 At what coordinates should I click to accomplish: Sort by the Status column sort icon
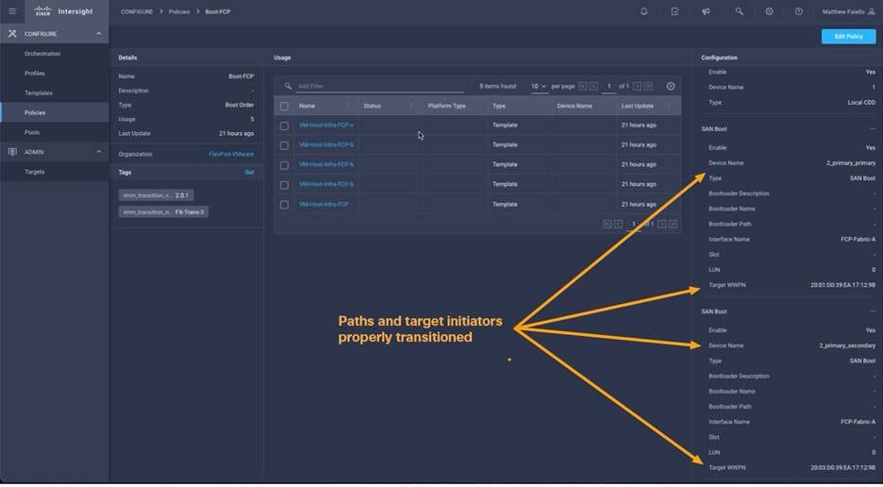pyautogui.click(x=411, y=106)
